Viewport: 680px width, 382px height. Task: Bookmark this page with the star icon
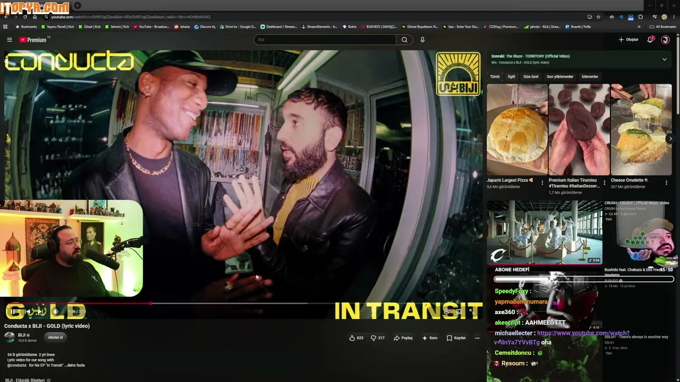click(x=599, y=17)
